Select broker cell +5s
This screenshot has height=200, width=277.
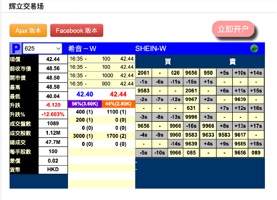coord(224,73)
